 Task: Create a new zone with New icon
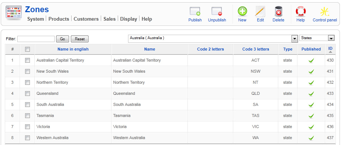pos(242,11)
